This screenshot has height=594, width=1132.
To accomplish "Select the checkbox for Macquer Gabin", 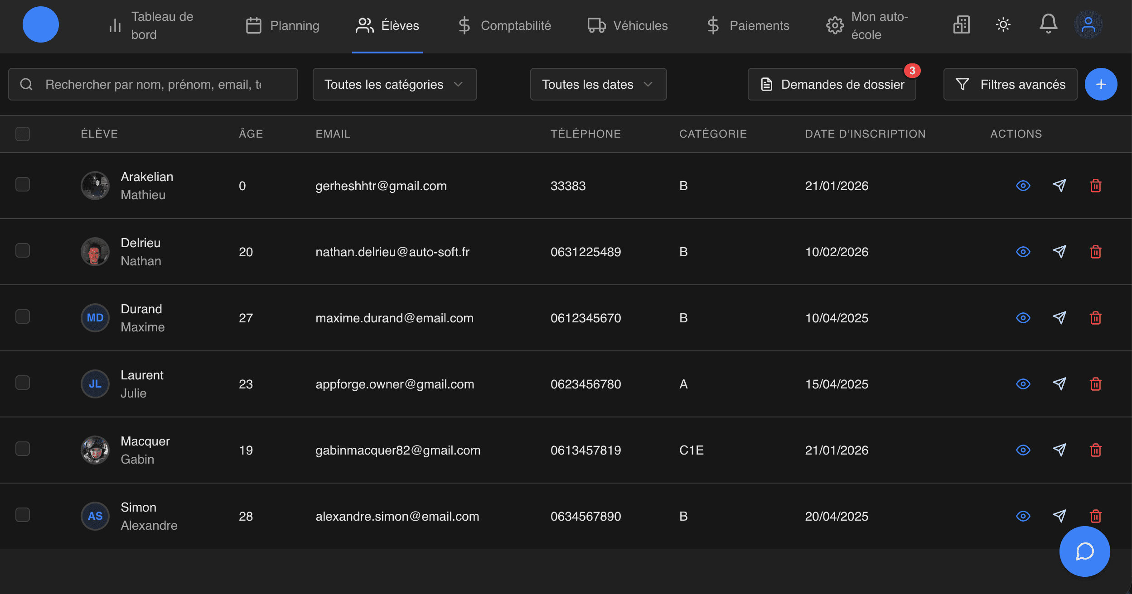I will pos(23,449).
